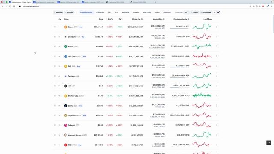
Task: Click the Bitcoin circulating supply progress bar
Action: [179, 29]
